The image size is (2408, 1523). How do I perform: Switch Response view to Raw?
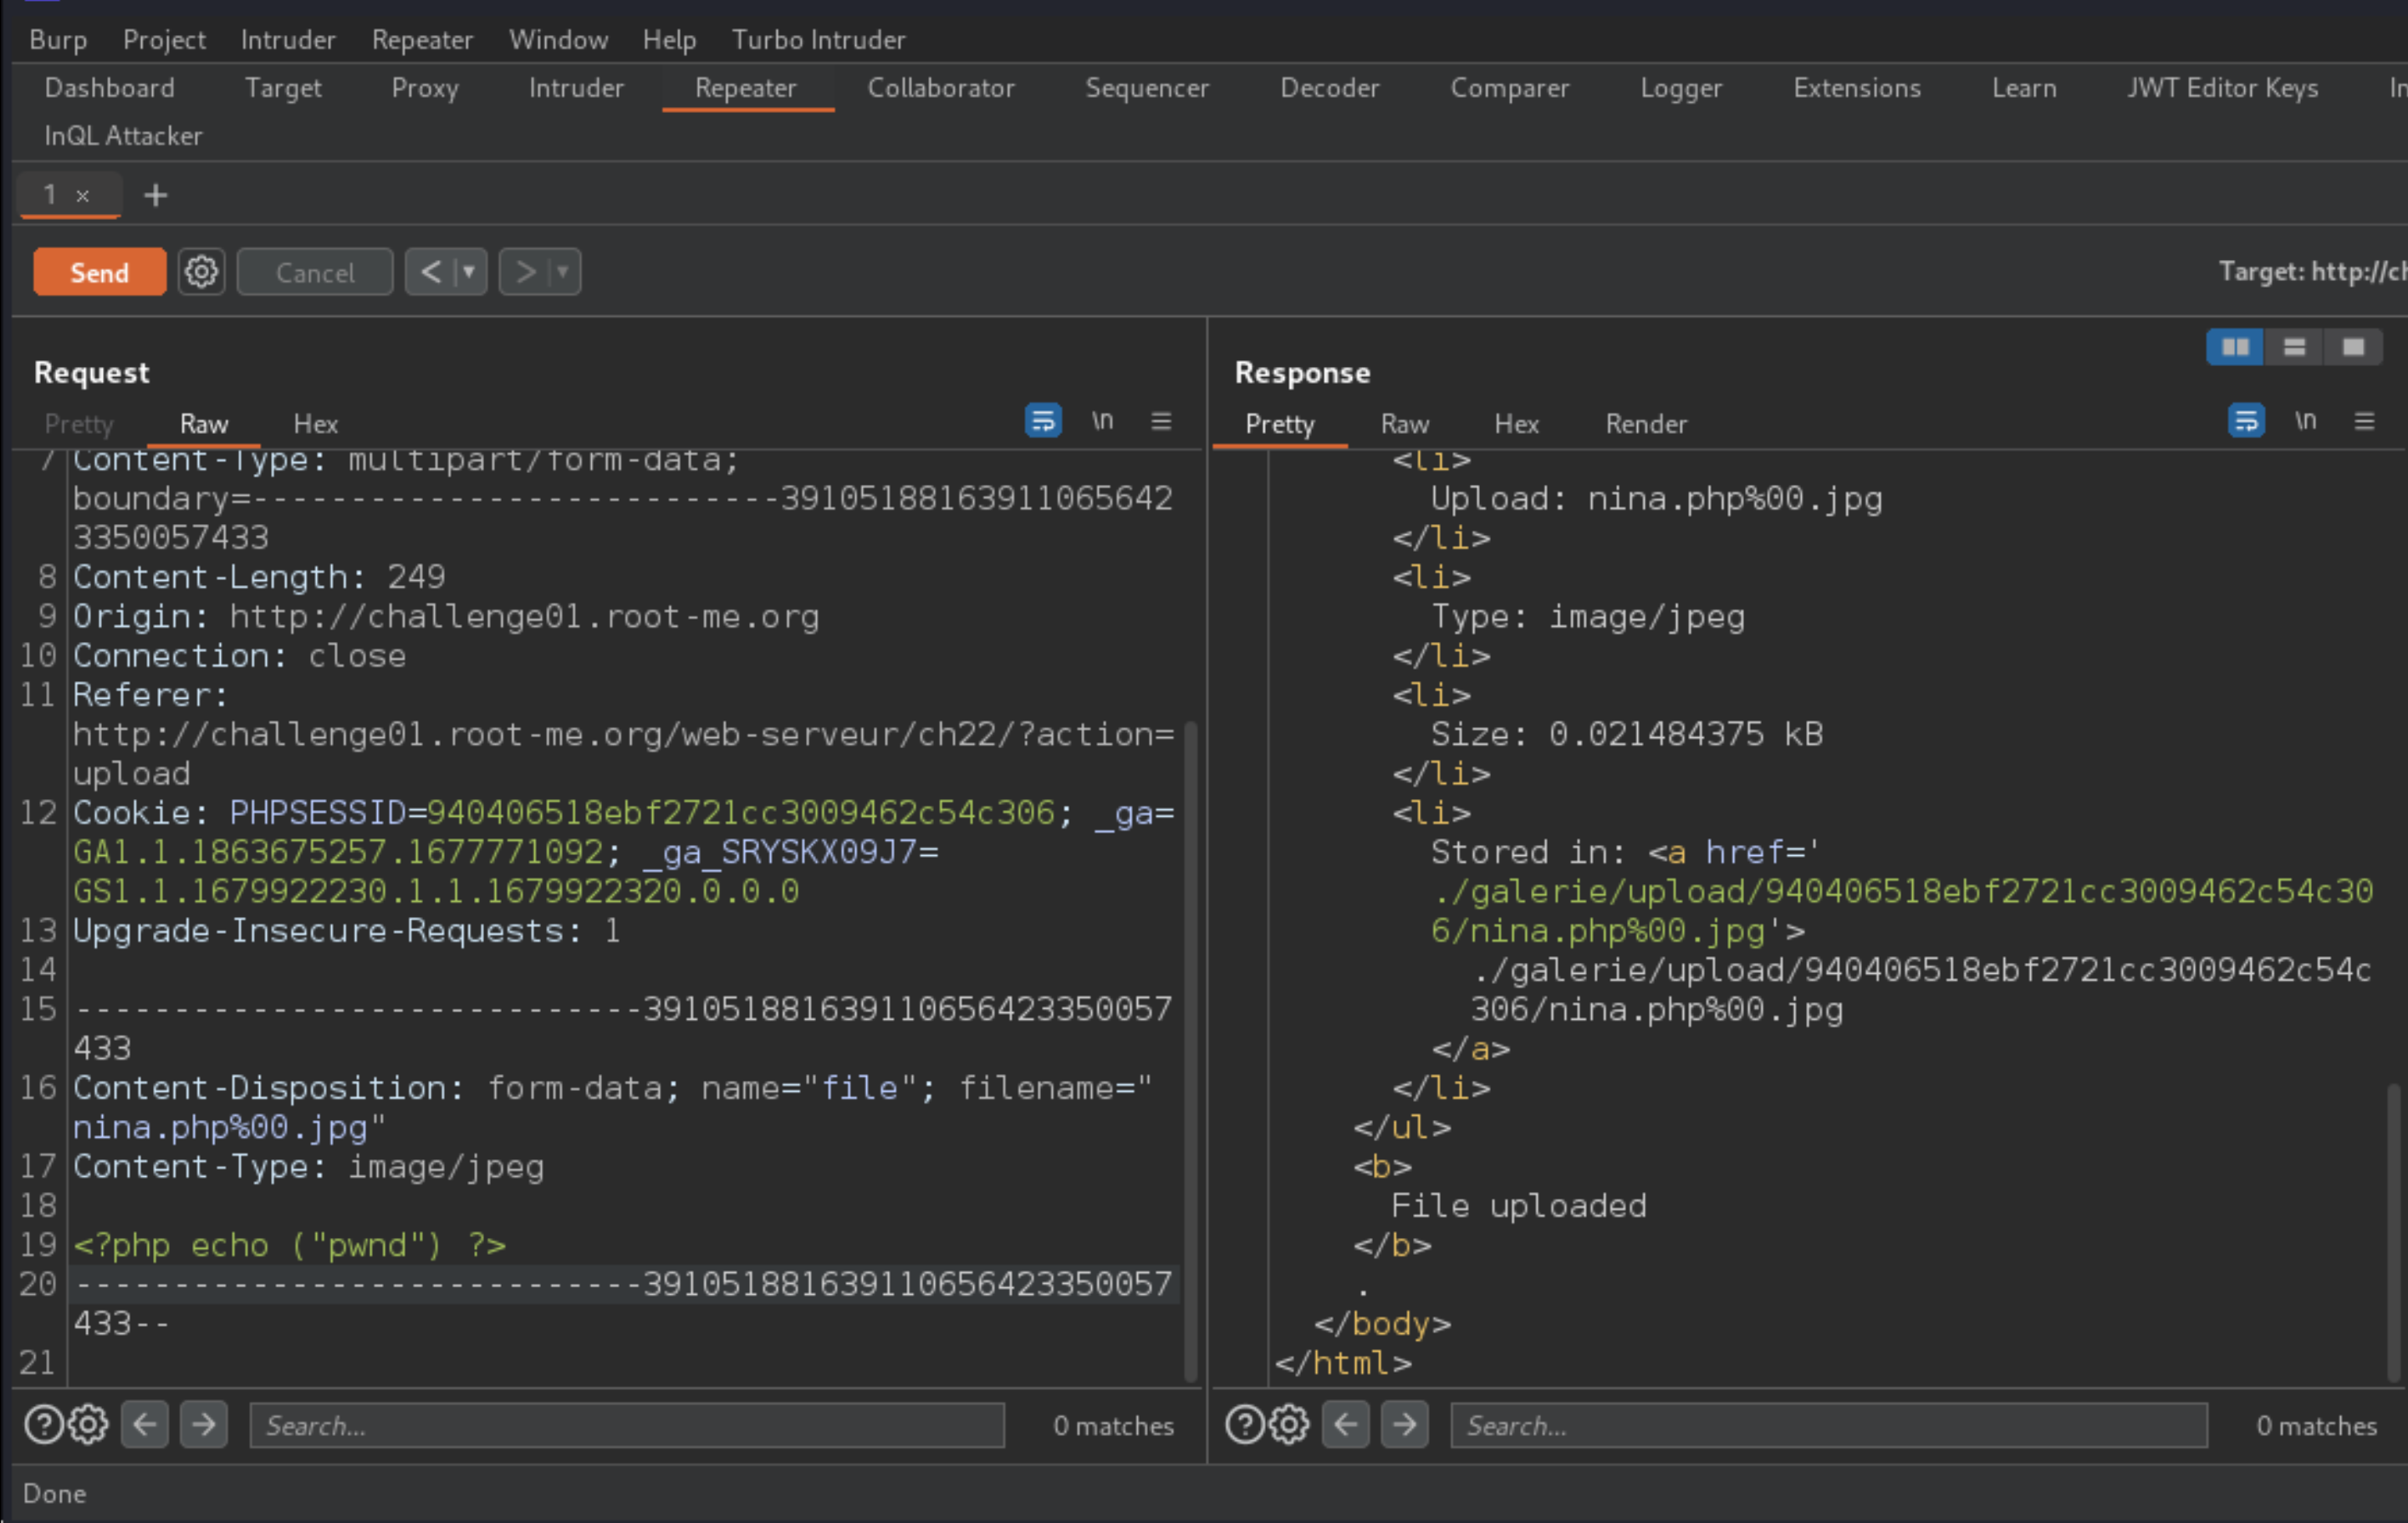[x=1405, y=424]
